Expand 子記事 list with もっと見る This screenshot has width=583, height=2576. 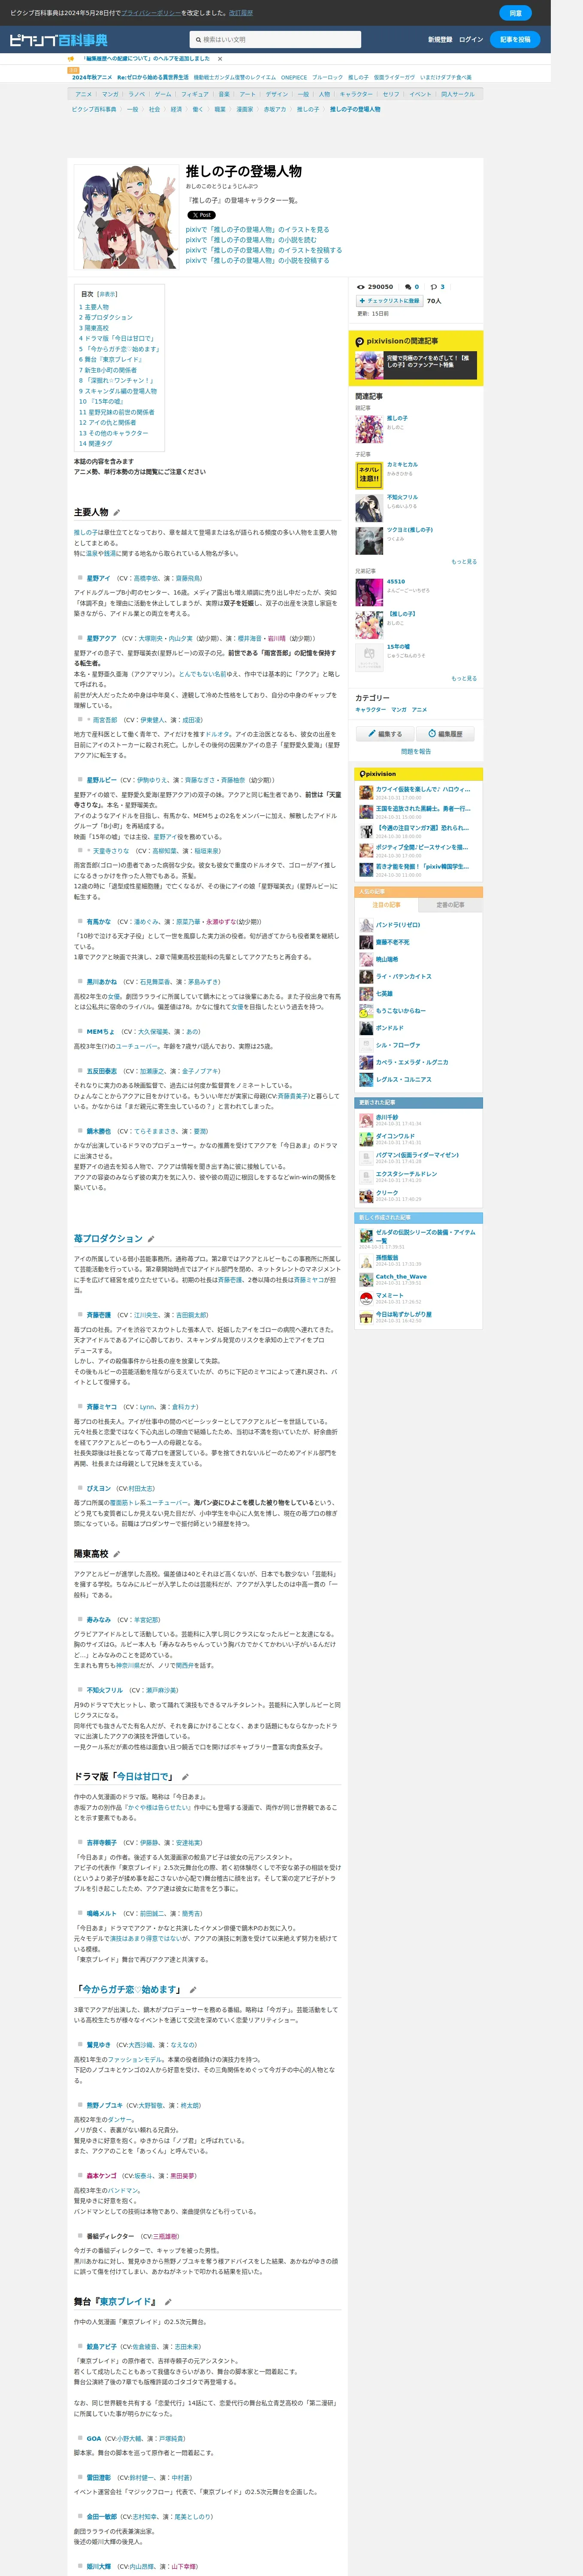tap(464, 562)
